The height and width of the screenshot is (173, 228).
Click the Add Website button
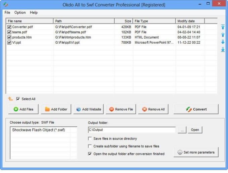[89, 109]
